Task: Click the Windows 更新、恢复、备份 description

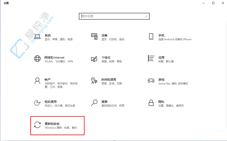Action: click(x=61, y=128)
